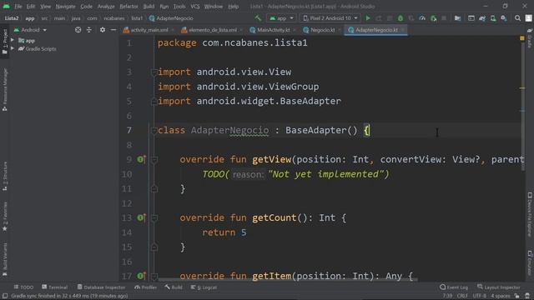534x300 pixels.
Task: Hide the Project panel with minus icon
Action: click(113, 30)
